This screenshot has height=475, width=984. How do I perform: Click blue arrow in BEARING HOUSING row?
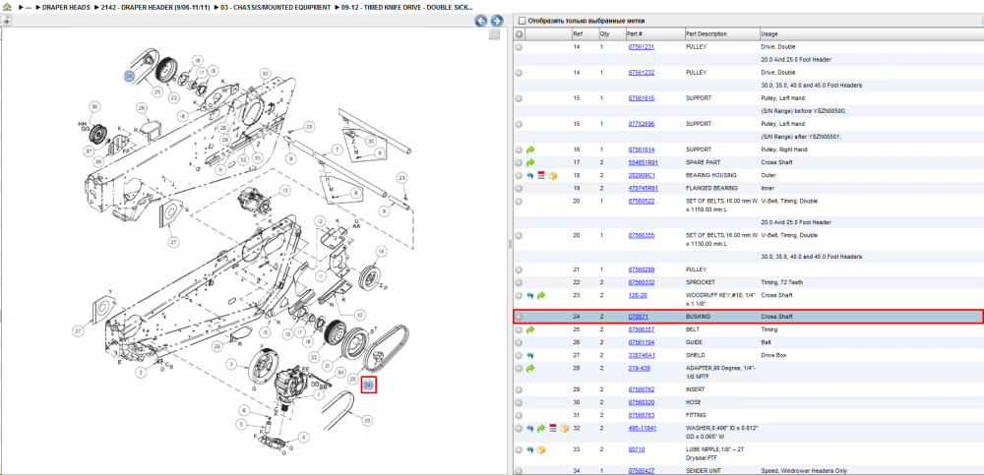click(x=530, y=176)
